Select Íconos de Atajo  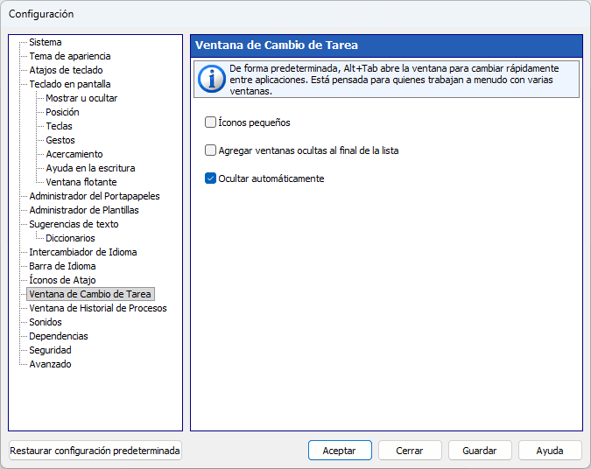(62, 280)
